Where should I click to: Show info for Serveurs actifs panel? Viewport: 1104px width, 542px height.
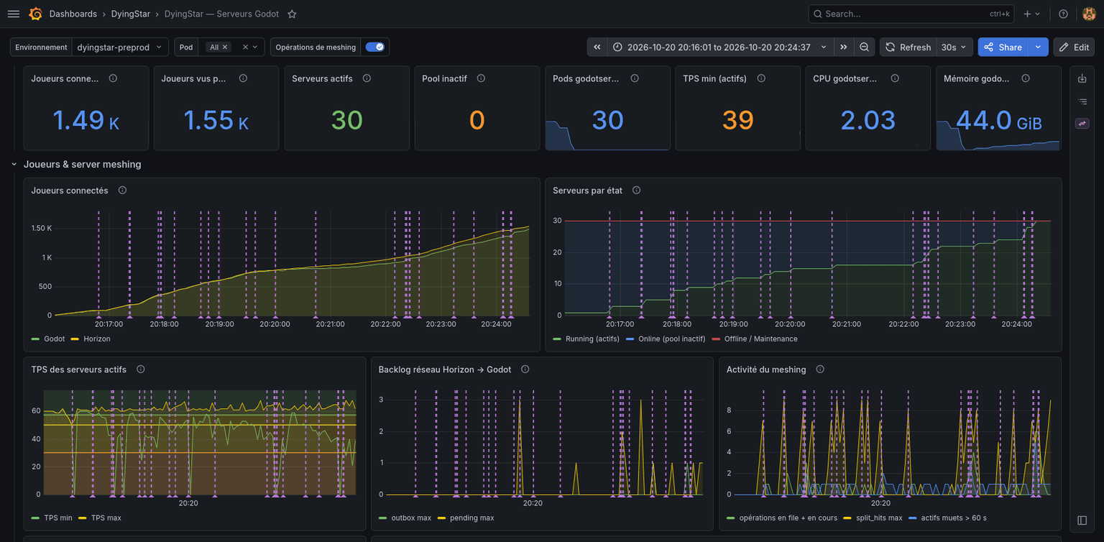click(x=367, y=78)
